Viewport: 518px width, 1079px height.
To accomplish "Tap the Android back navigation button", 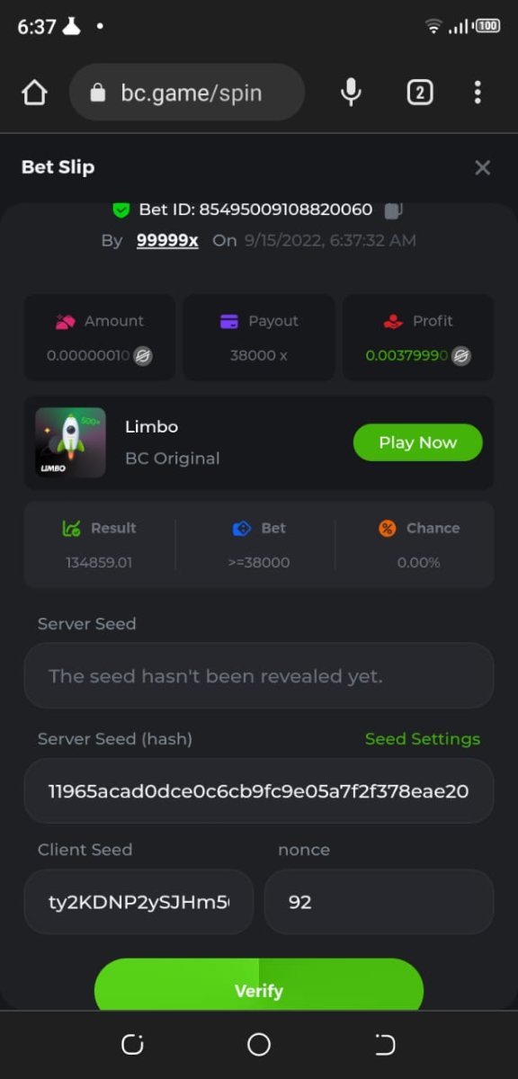I will tap(385, 1044).
